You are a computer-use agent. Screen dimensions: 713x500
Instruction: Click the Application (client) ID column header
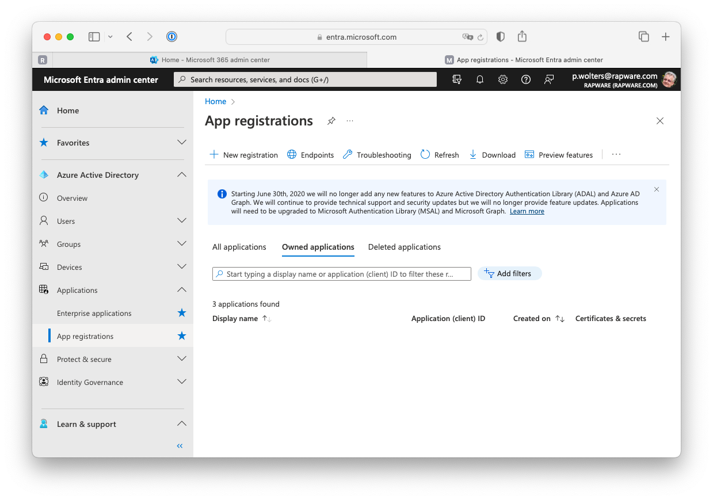(448, 318)
